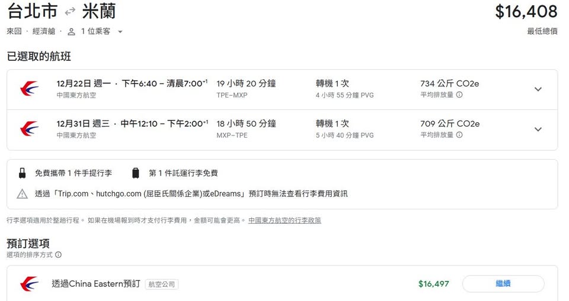
Task: Click info icon beside 選項的排序方式
Action: click(x=58, y=255)
